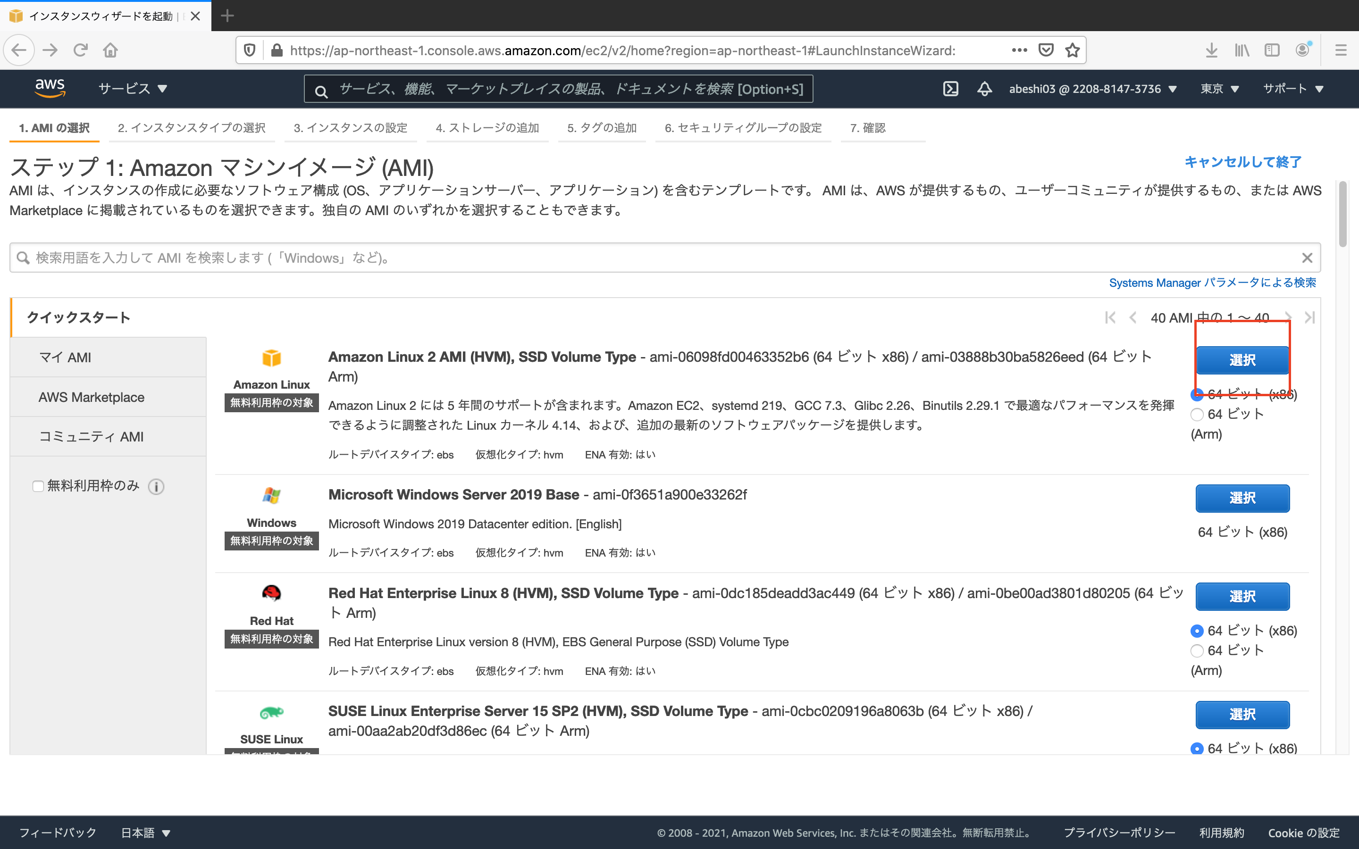The width and height of the screenshot is (1359, 849).
Task: Select 64 ビット (Arm) for Red Hat Enterprise Linux
Action: point(1198,651)
